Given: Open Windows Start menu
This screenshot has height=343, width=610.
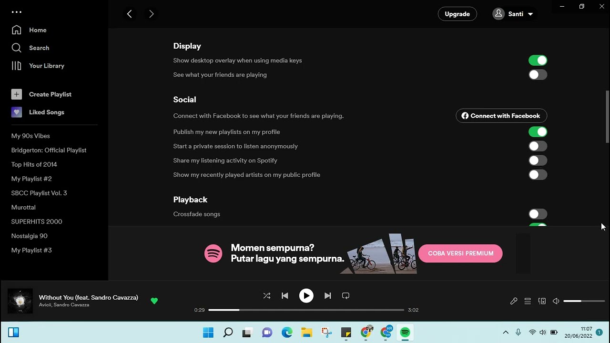Looking at the screenshot, I should (208, 333).
